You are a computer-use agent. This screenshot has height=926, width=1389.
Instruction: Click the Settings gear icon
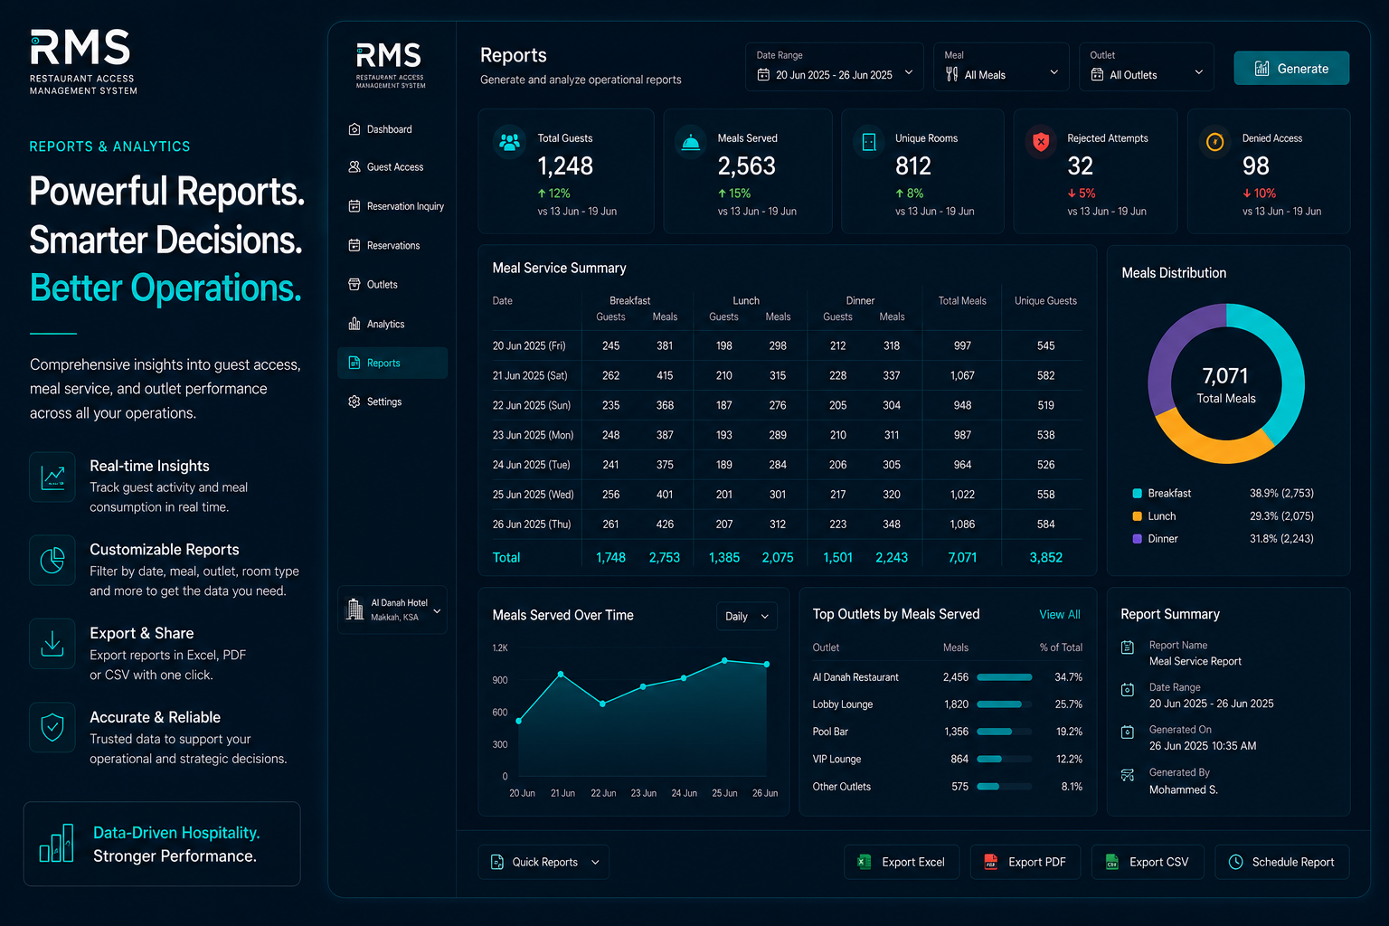354,402
